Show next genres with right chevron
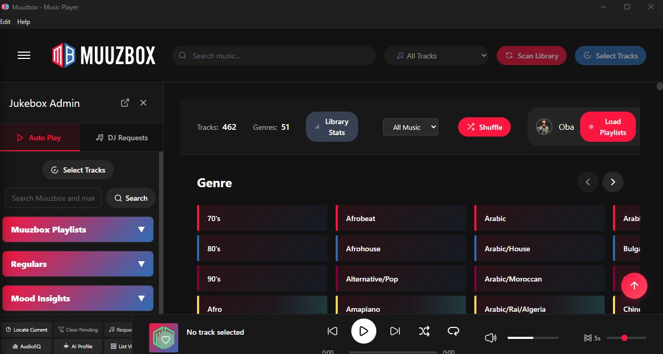The width and height of the screenshot is (663, 354). (x=613, y=182)
